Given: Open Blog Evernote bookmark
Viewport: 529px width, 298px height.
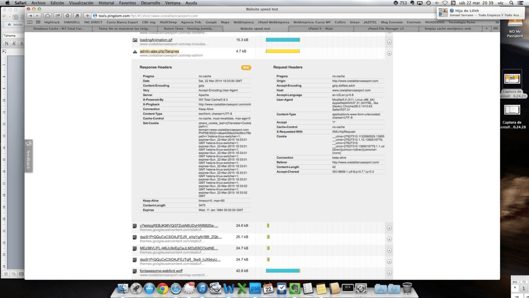Looking at the screenshot, I should (391, 22).
